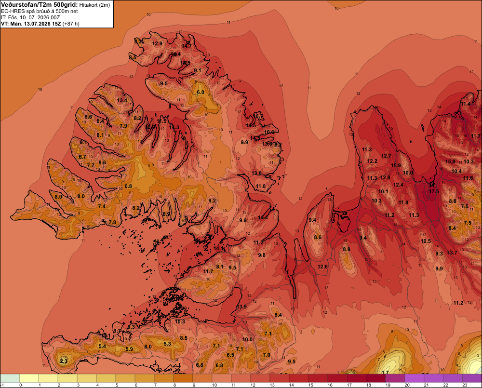Click the 5.3 temperature label
This screenshot has height=388, width=482.
coord(167,344)
